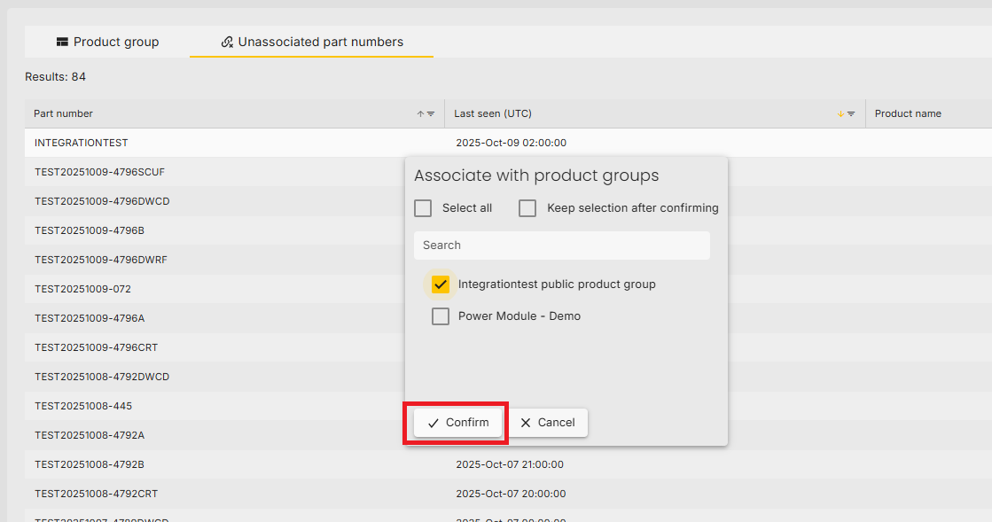Screen dimensions: 992x522
Task: Select row TEST20251009-4796SCUF
Action: point(215,172)
